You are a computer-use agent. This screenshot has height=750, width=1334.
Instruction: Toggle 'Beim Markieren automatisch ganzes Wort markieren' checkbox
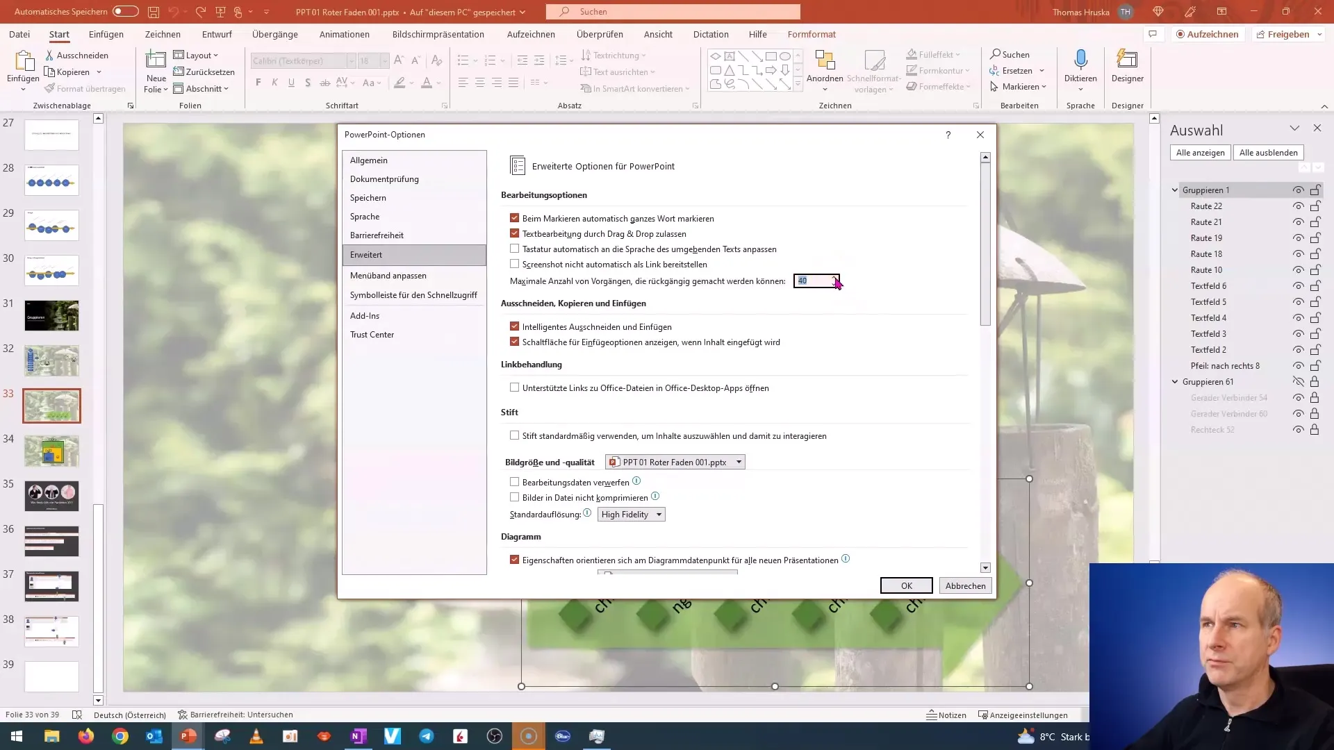[515, 218]
